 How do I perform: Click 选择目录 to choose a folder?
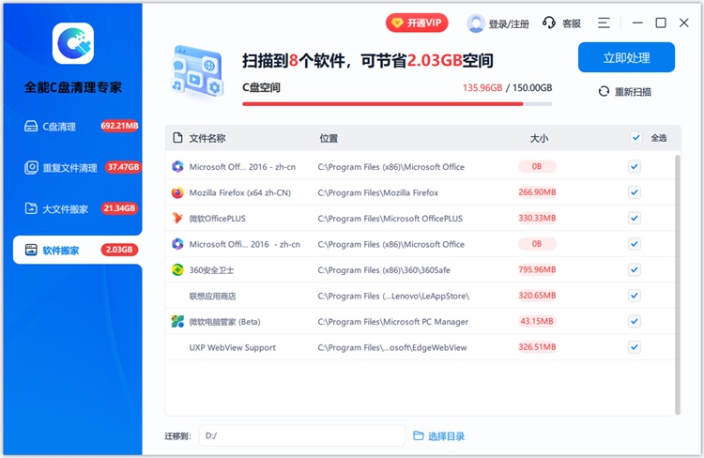pyautogui.click(x=446, y=436)
